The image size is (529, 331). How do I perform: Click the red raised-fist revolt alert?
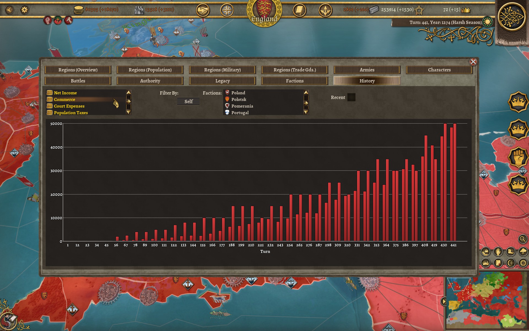[x=48, y=20]
